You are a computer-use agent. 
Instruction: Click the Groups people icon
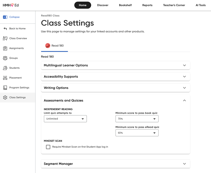[5, 58]
